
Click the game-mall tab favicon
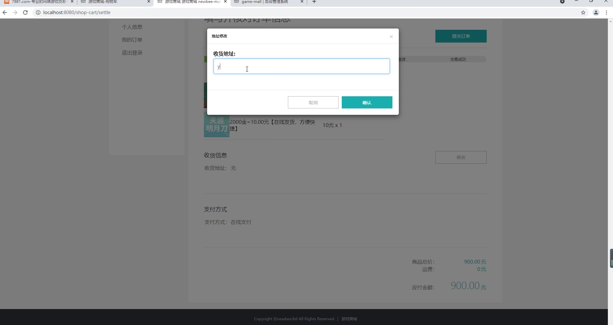coord(237,2)
